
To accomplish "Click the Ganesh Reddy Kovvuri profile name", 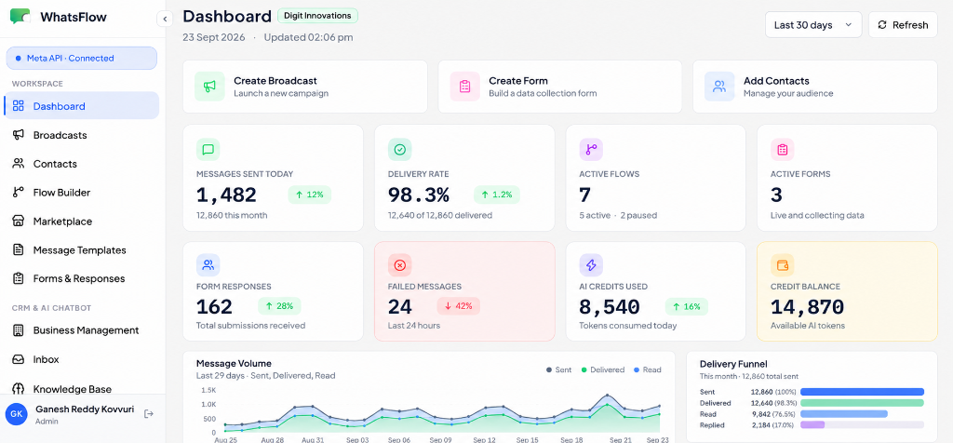I will (85, 409).
